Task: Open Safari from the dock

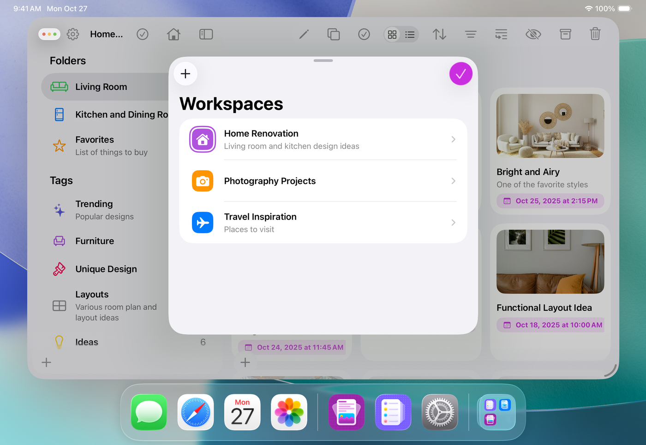Action: [x=196, y=412]
